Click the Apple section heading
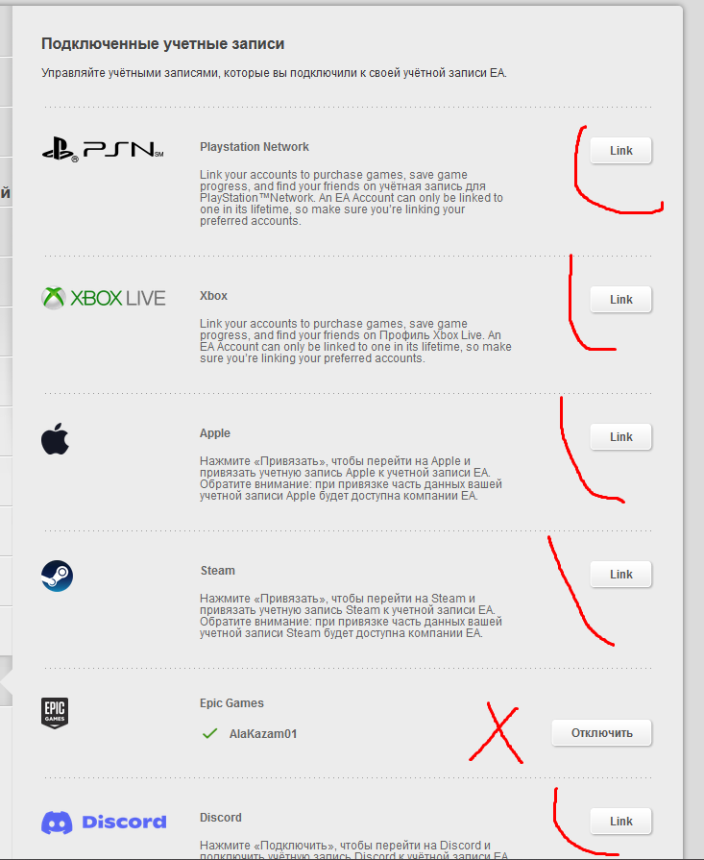Viewport: 704px width, 860px height. pos(215,433)
